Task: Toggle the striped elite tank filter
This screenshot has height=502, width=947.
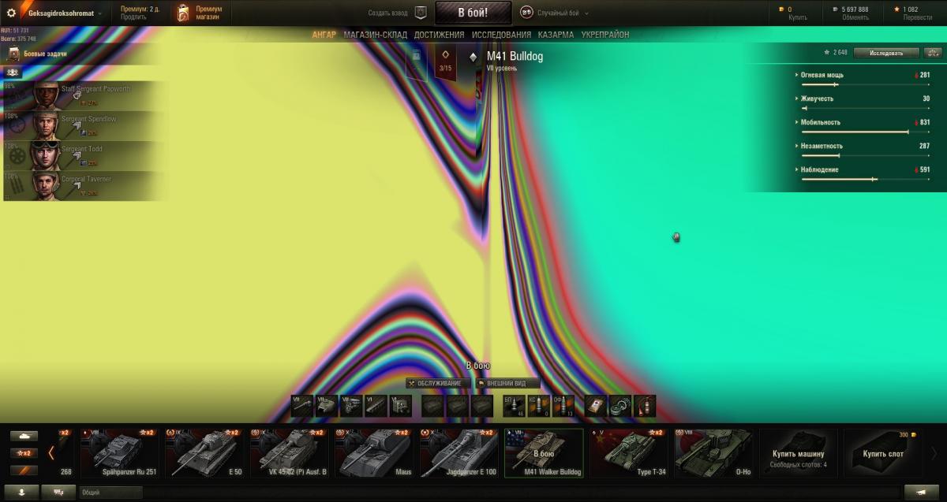Action: pyautogui.click(x=24, y=470)
